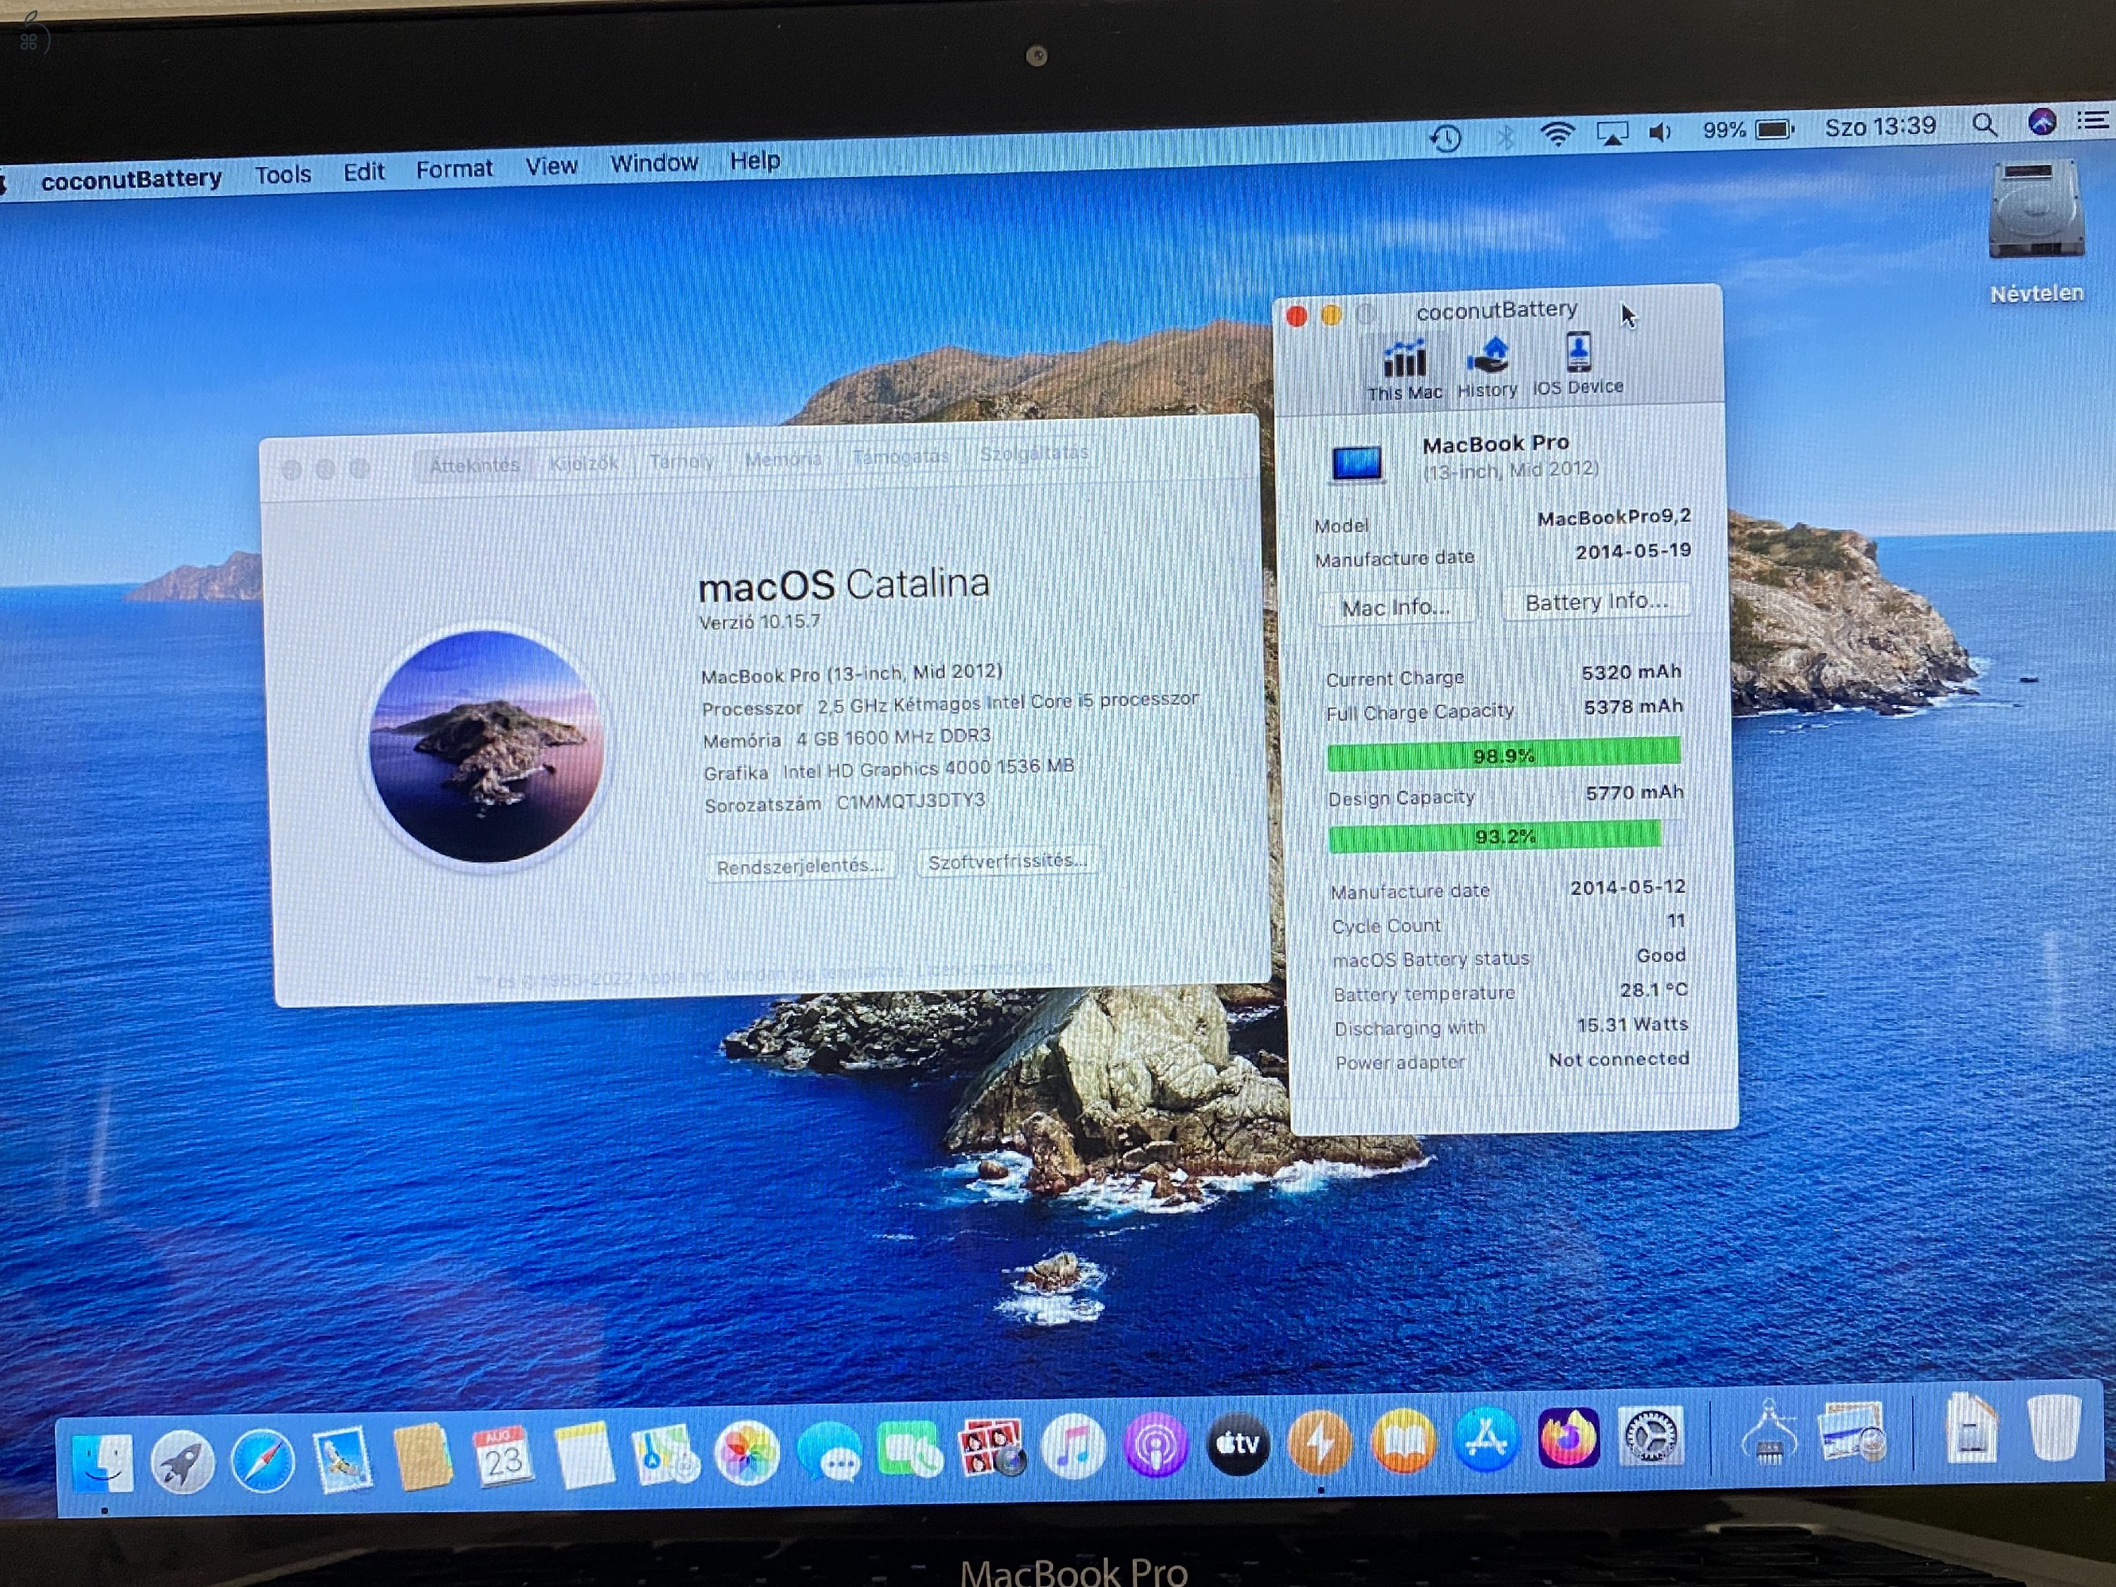
Task: Open App Store from the Dock
Action: pyautogui.click(x=1485, y=1439)
